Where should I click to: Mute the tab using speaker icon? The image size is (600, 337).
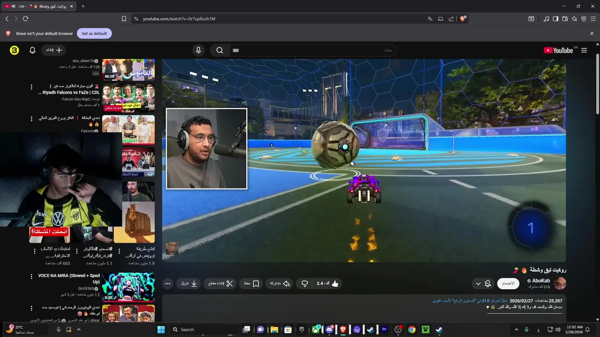click(x=13, y=6)
